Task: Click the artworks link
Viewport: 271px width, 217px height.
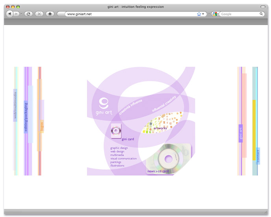Action: (x=160, y=128)
